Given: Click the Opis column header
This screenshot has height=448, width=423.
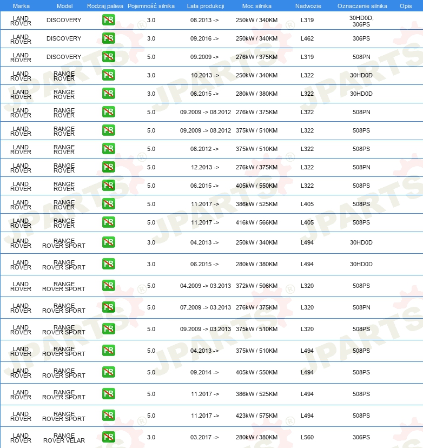Looking at the screenshot, I should click(406, 6).
